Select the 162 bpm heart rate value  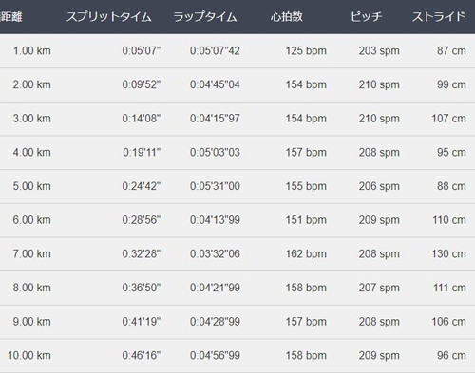(306, 253)
